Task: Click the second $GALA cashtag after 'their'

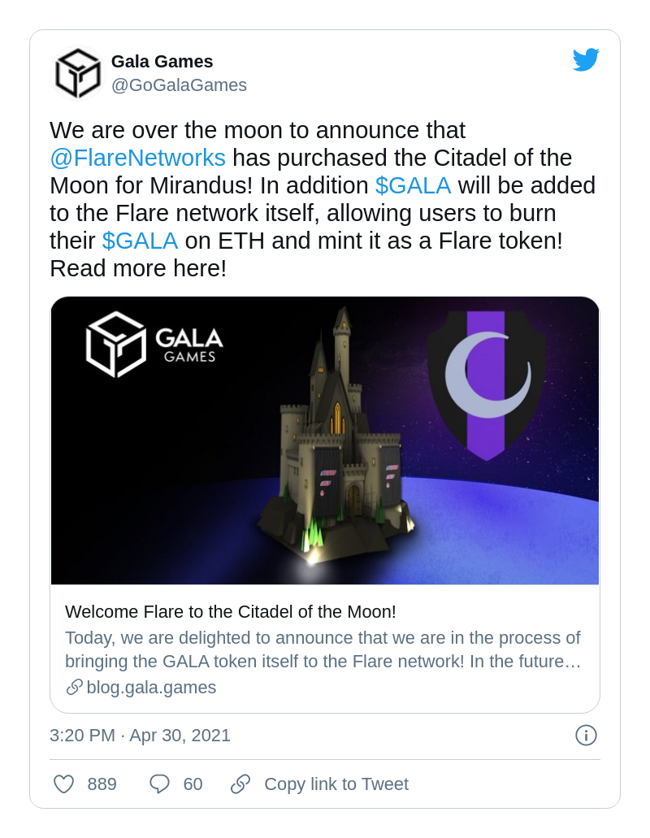Action: tap(140, 241)
